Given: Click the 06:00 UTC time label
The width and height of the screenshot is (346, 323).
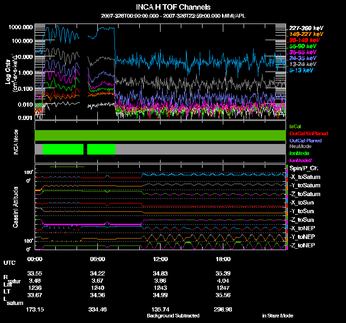Looking at the screenshot, I should click(97, 259).
